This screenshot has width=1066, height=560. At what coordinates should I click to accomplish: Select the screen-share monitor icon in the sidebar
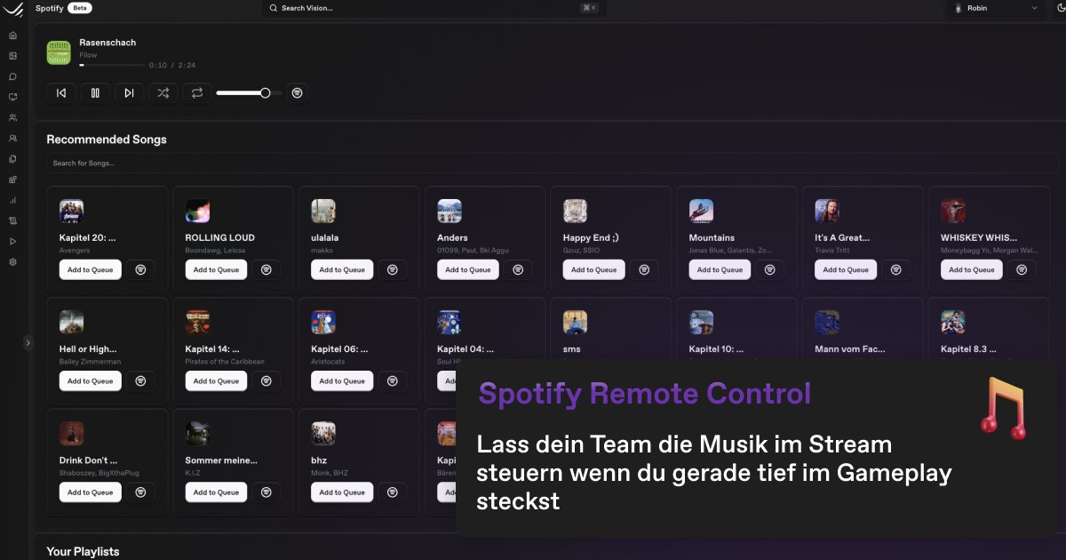tap(12, 97)
